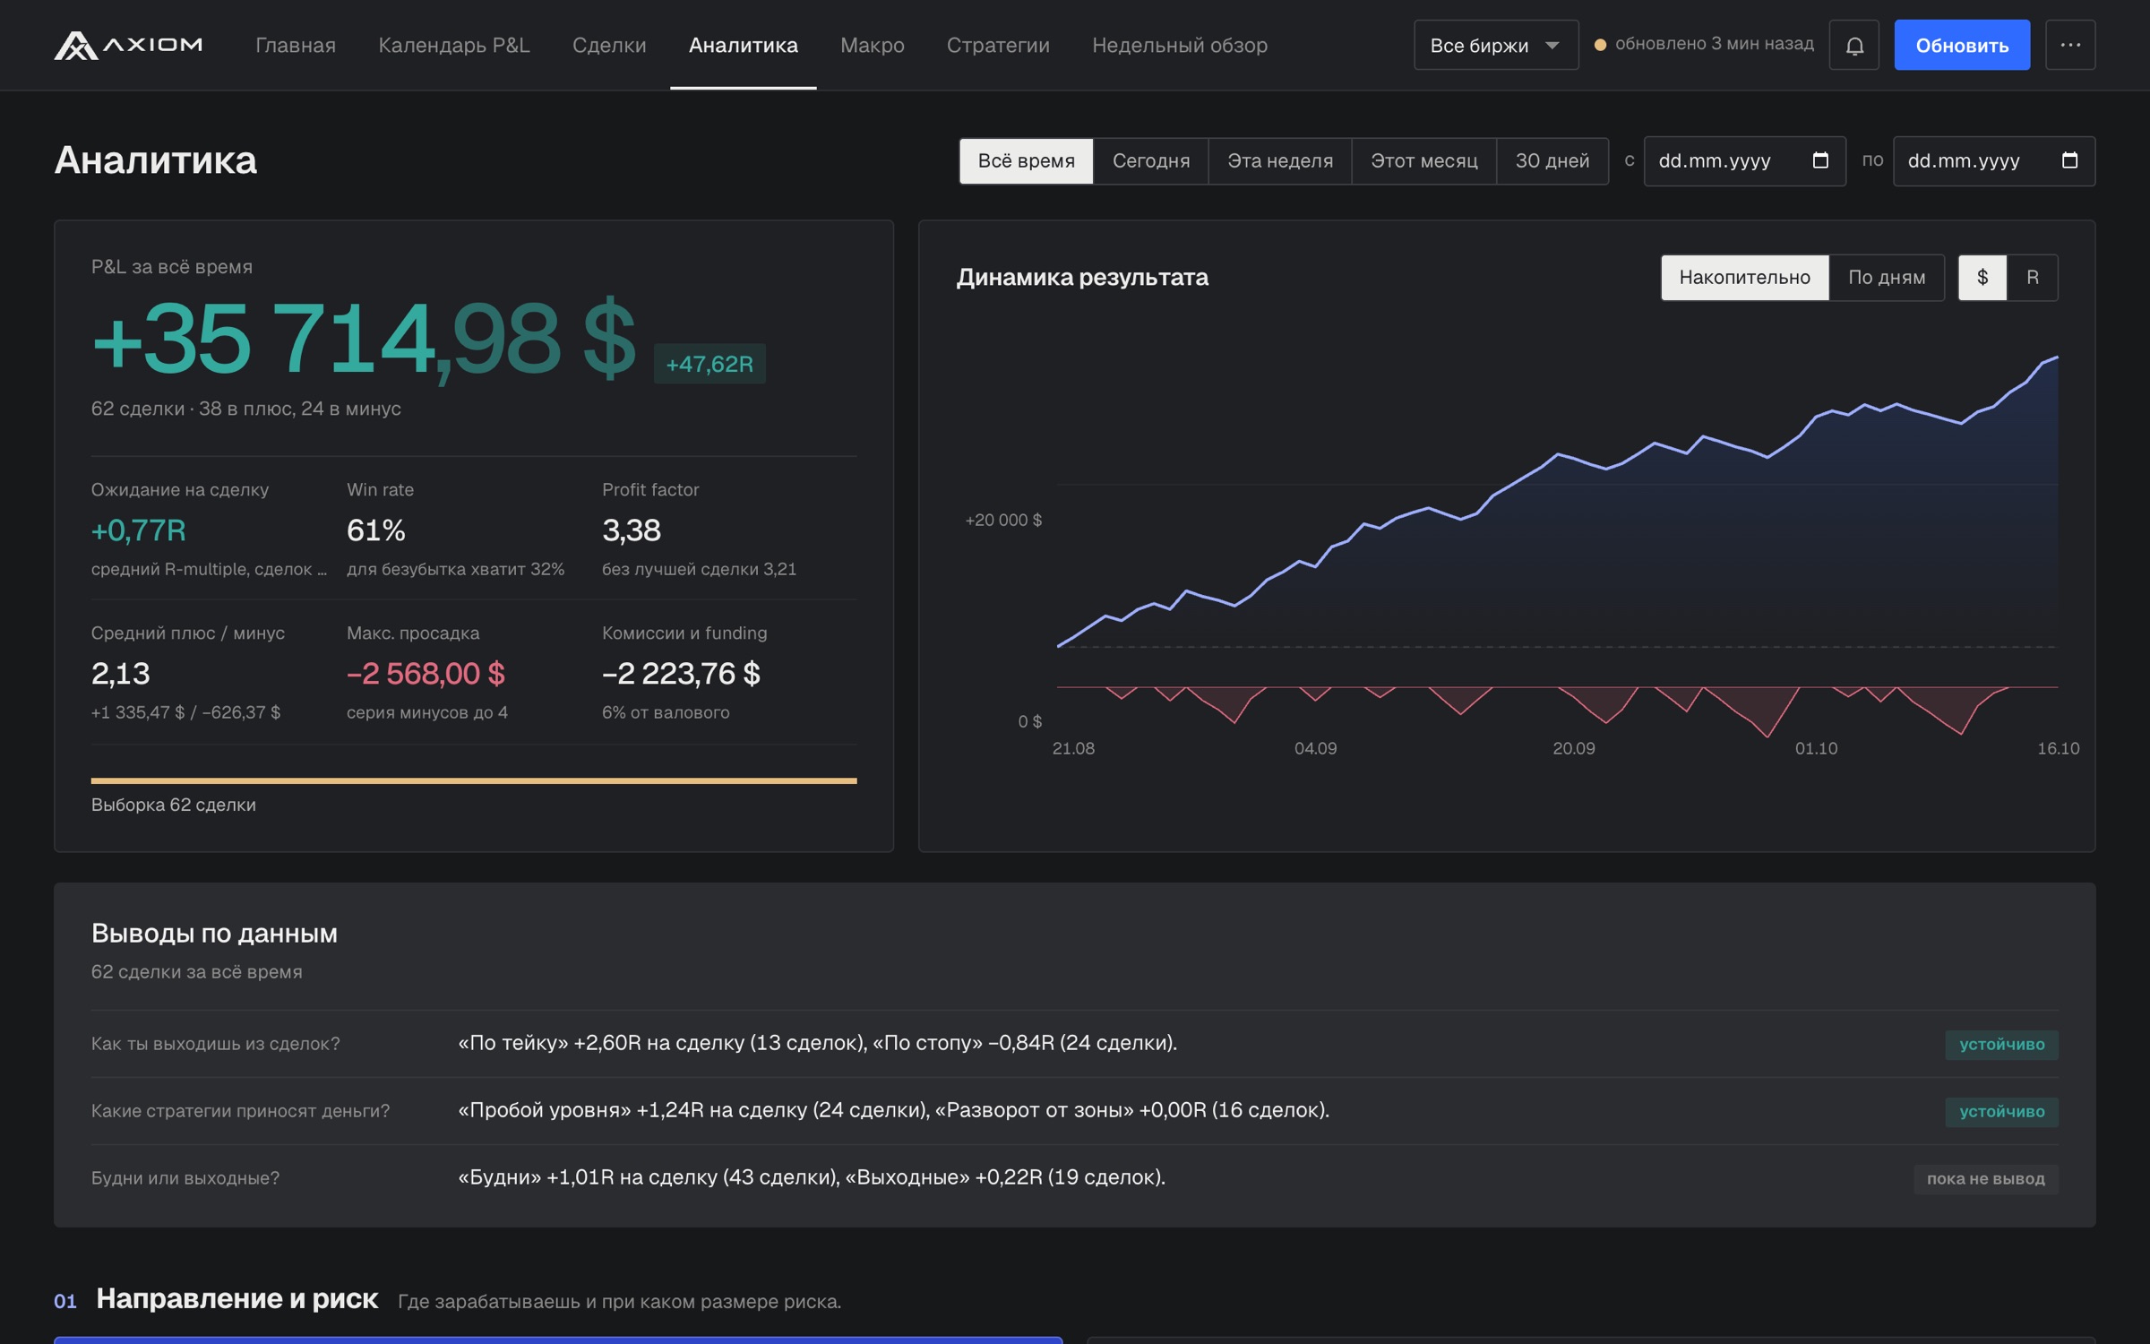Screen dimensions: 2150x1344
Task: Click the Axiom logo
Action: click(128, 45)
